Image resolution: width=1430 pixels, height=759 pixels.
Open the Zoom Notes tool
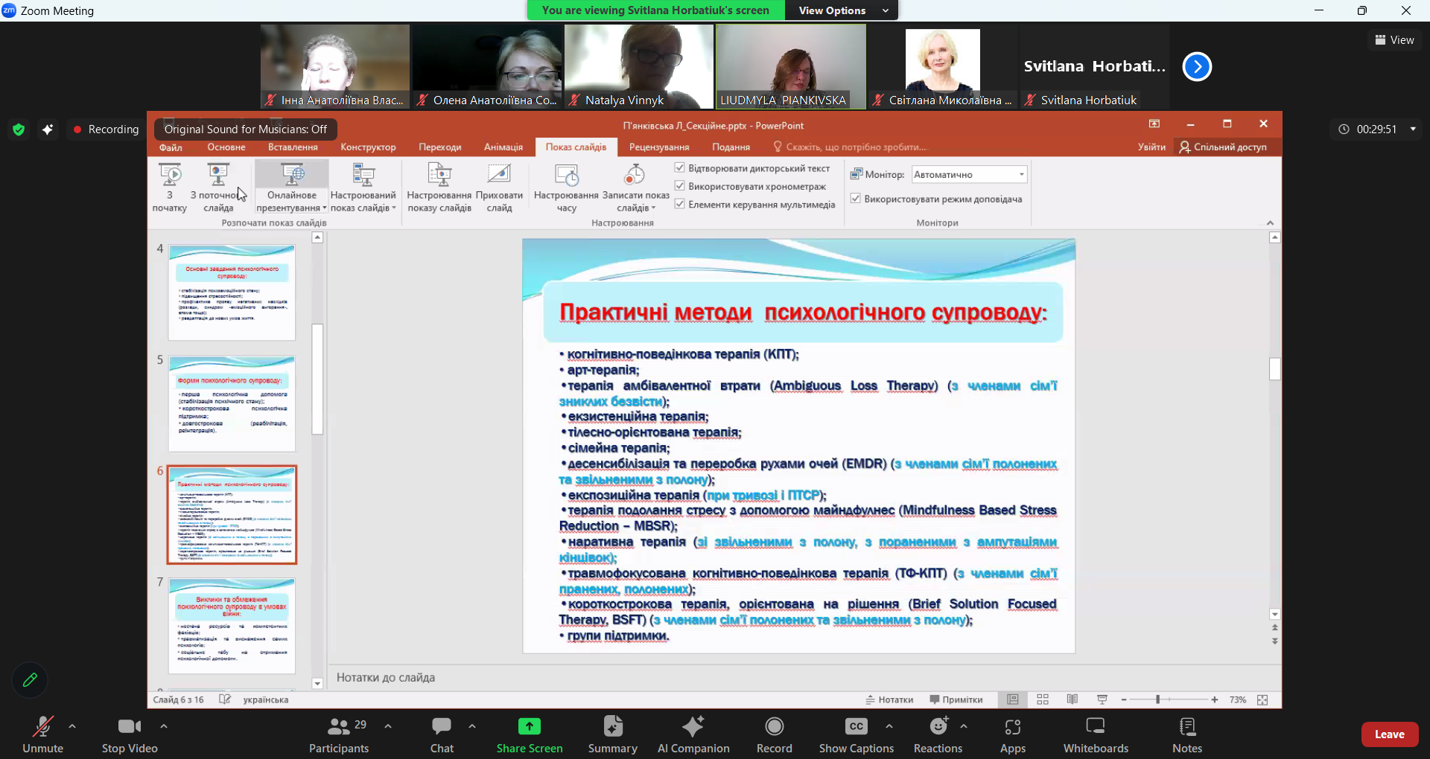coord(1186,734)
